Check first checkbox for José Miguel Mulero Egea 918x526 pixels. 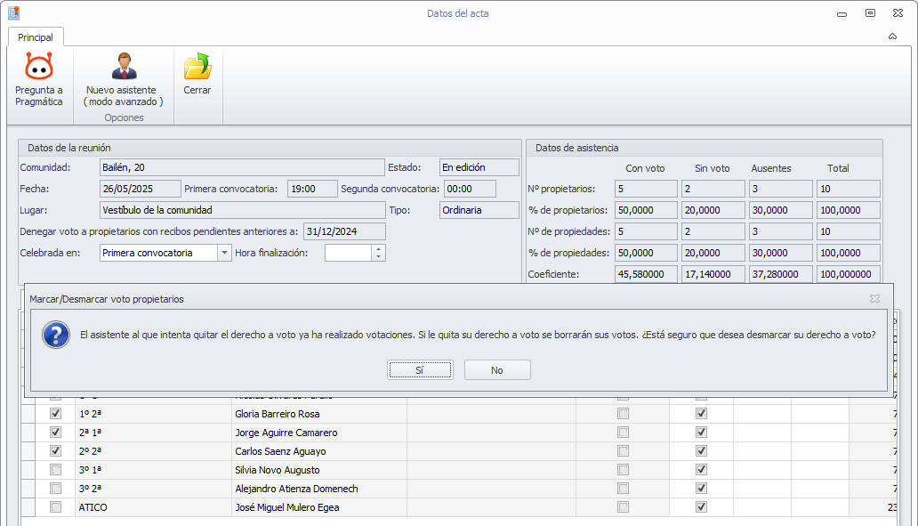click(x=56, y=507)
